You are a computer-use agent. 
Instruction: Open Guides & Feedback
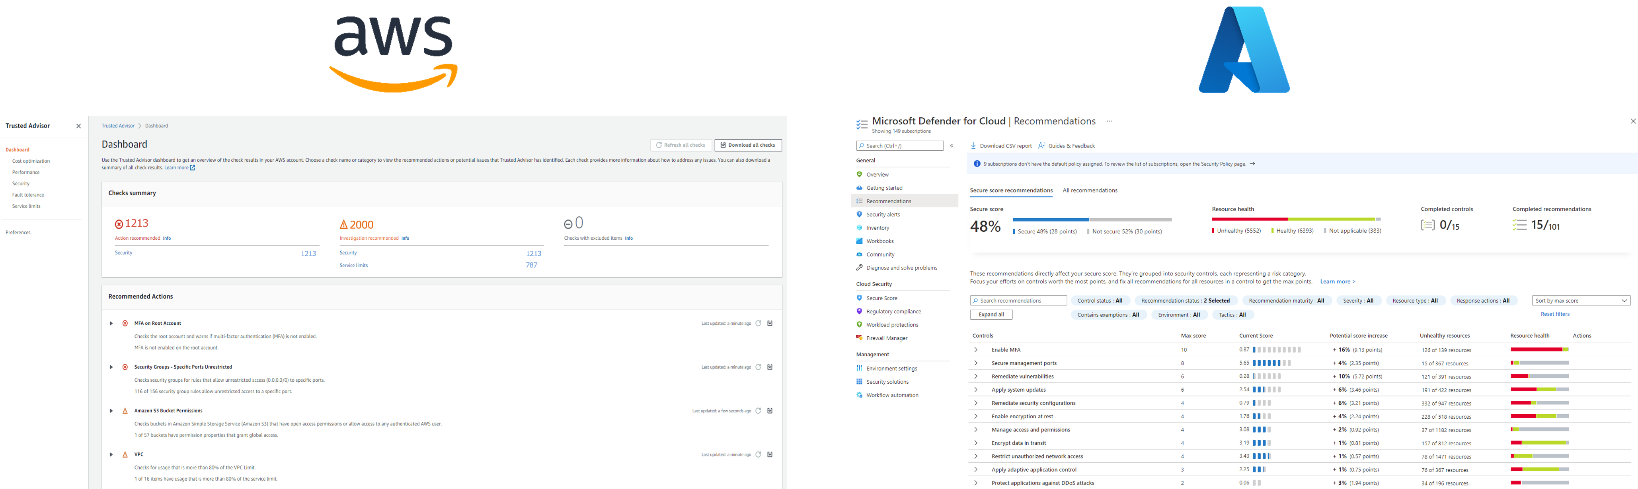tap(1067, 146)
